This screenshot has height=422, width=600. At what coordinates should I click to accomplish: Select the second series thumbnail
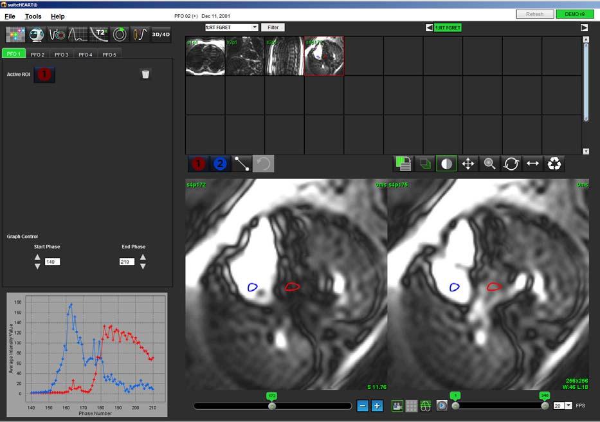click(245, 56)
